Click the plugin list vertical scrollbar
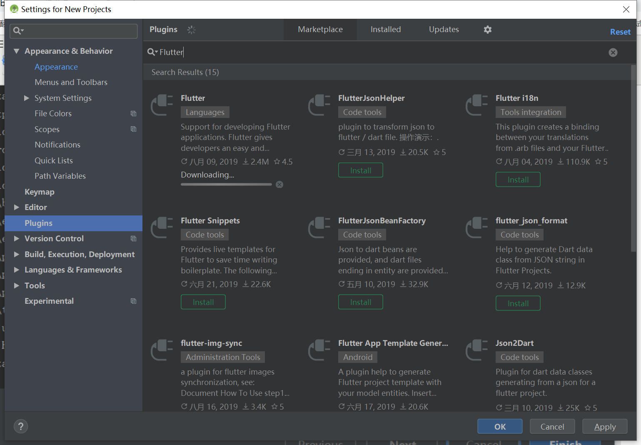 click(634, 158)
